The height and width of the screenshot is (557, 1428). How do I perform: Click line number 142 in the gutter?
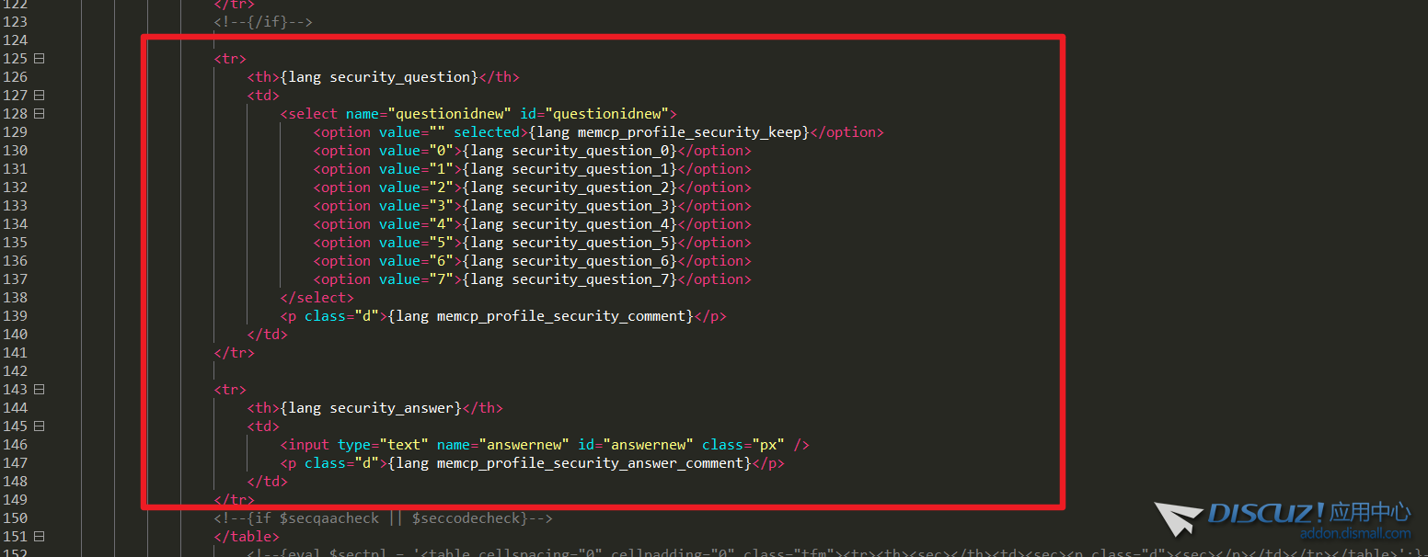click(16, 371)
